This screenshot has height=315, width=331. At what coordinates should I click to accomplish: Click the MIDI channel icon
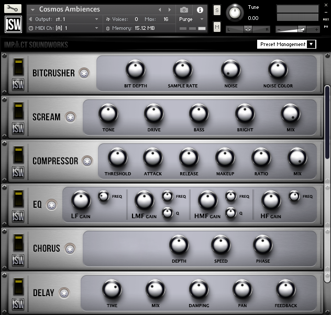[31, 28]
